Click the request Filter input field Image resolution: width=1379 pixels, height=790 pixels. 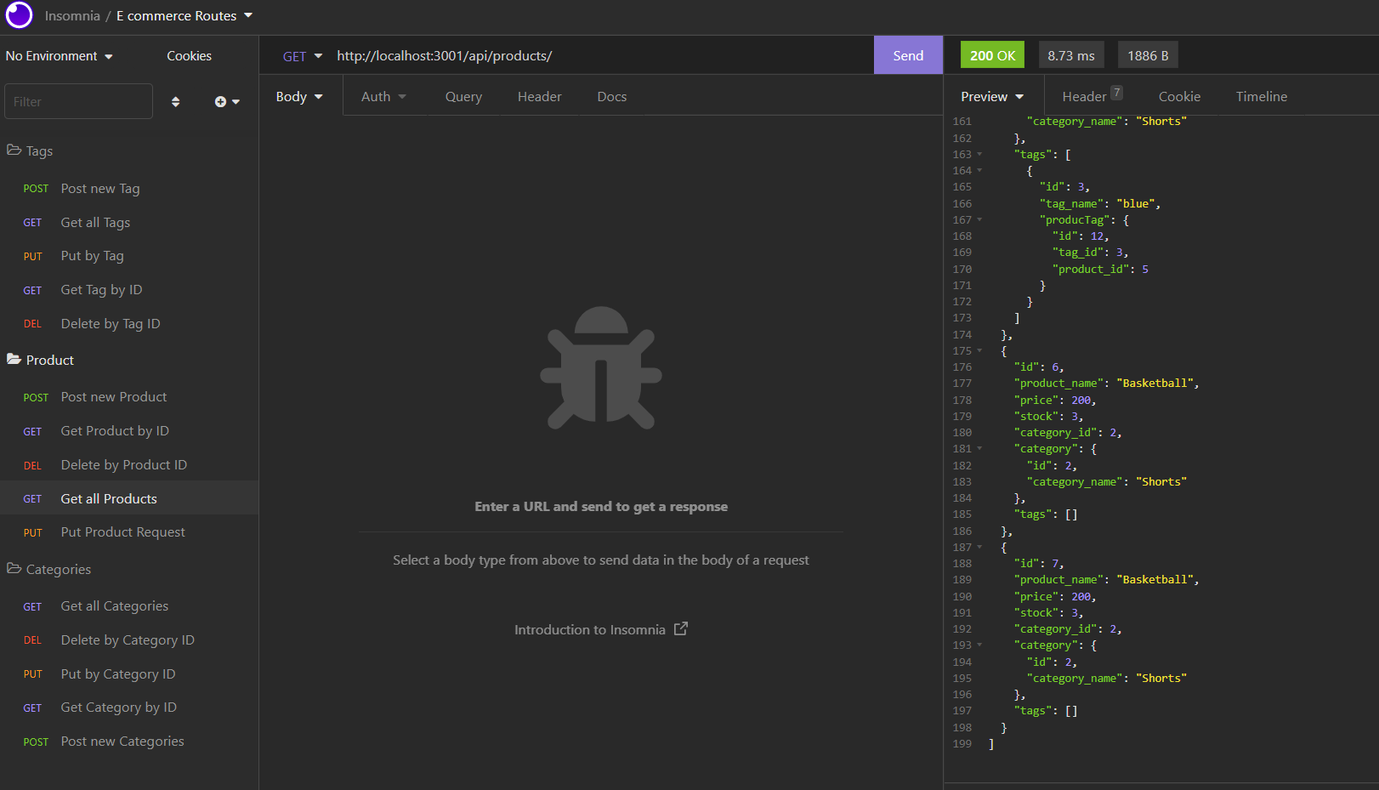(x=78, y=101)
